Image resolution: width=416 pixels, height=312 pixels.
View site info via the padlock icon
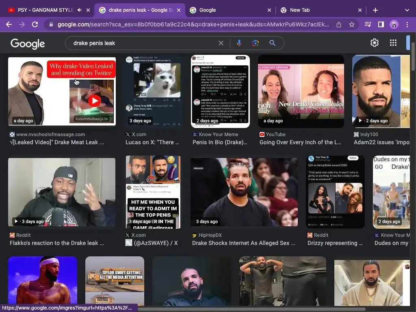pos(51,24)
